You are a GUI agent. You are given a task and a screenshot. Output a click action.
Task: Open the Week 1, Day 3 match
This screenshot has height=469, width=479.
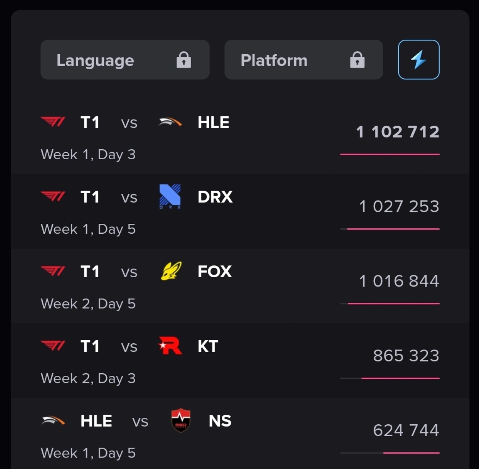click(x=88, y=154)
